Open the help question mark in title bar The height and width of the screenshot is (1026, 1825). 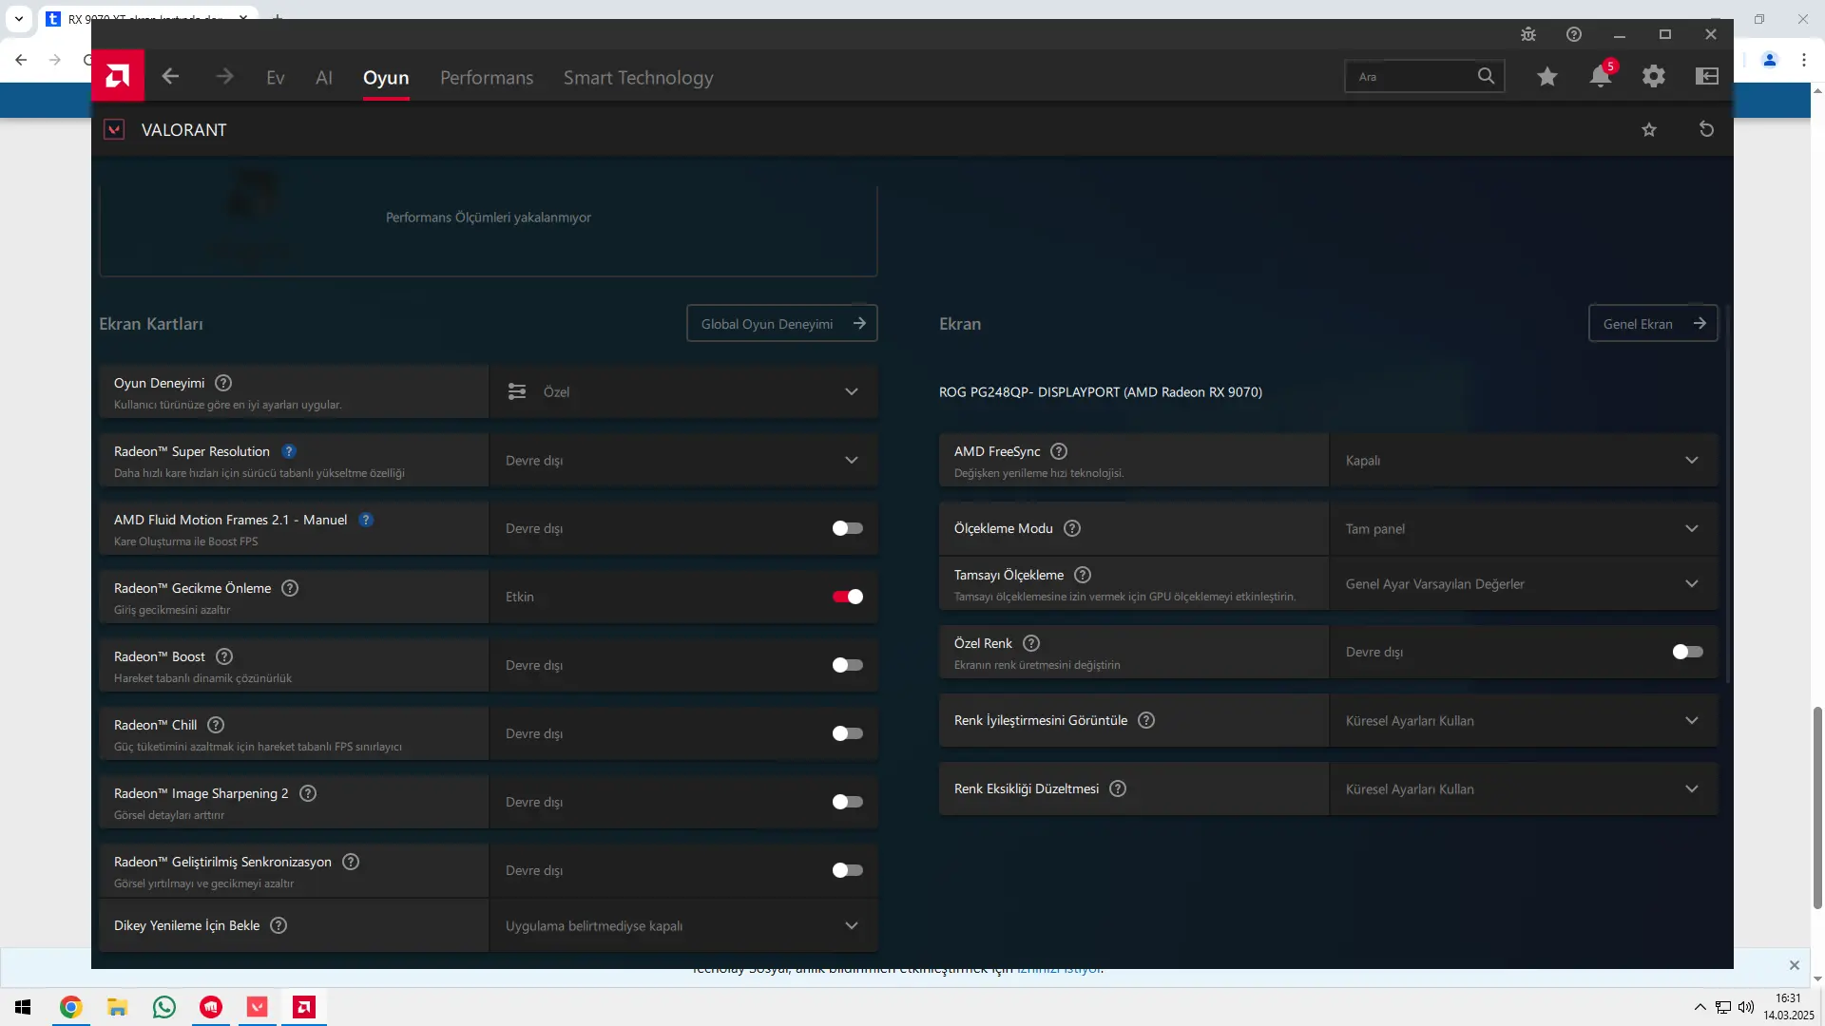tap(1574, 34)
